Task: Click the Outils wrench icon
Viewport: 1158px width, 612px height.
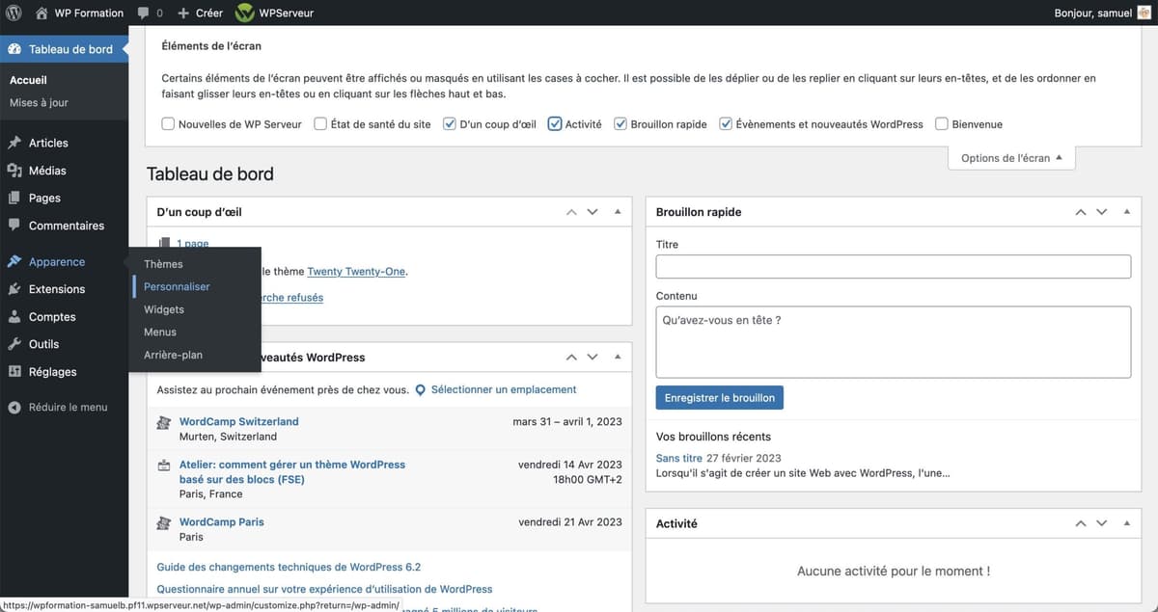Action: (17, 344)
